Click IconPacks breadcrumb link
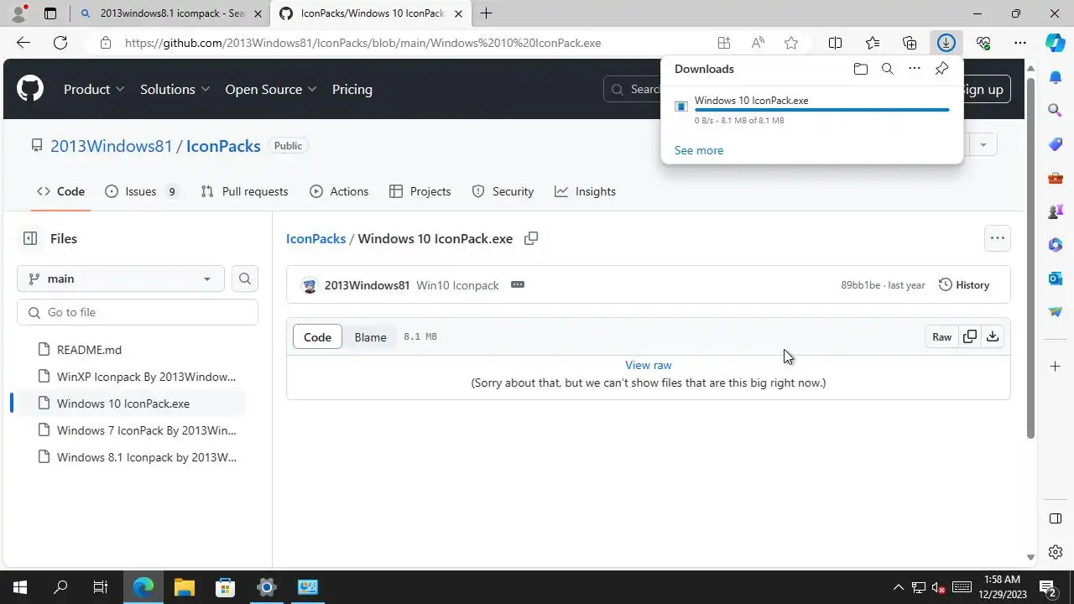The width and height of the screenshot is (1074, 604). (x=316, y=238)
